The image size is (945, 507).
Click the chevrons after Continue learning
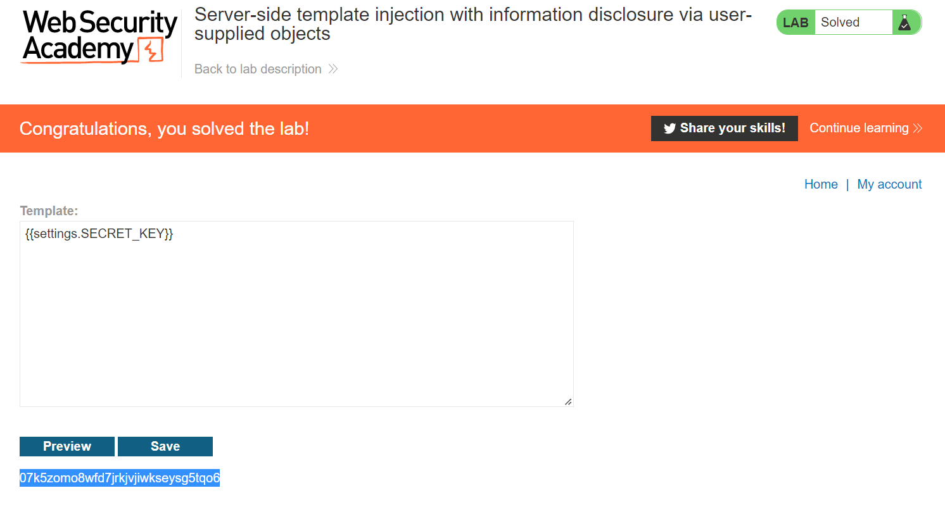click(x=918, y=128)
